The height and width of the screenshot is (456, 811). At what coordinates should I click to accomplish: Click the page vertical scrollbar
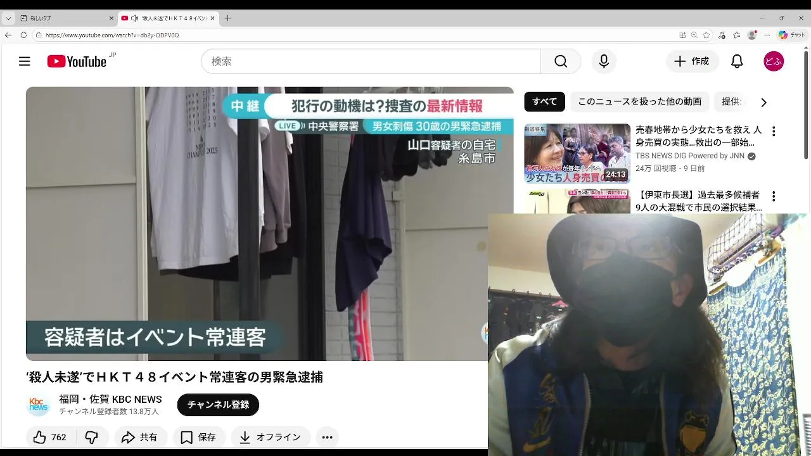point(807,104)
